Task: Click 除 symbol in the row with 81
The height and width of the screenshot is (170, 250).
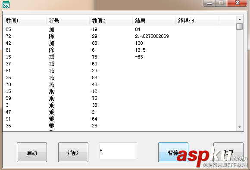Action: tap(51, 50)
